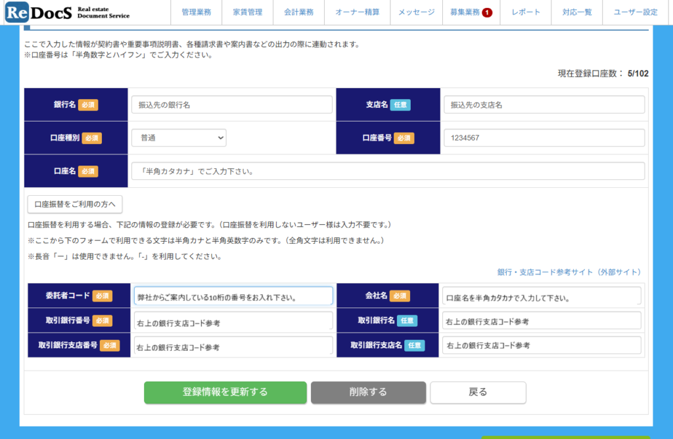Open the ユーザー設定 menu

click(635, 12)
